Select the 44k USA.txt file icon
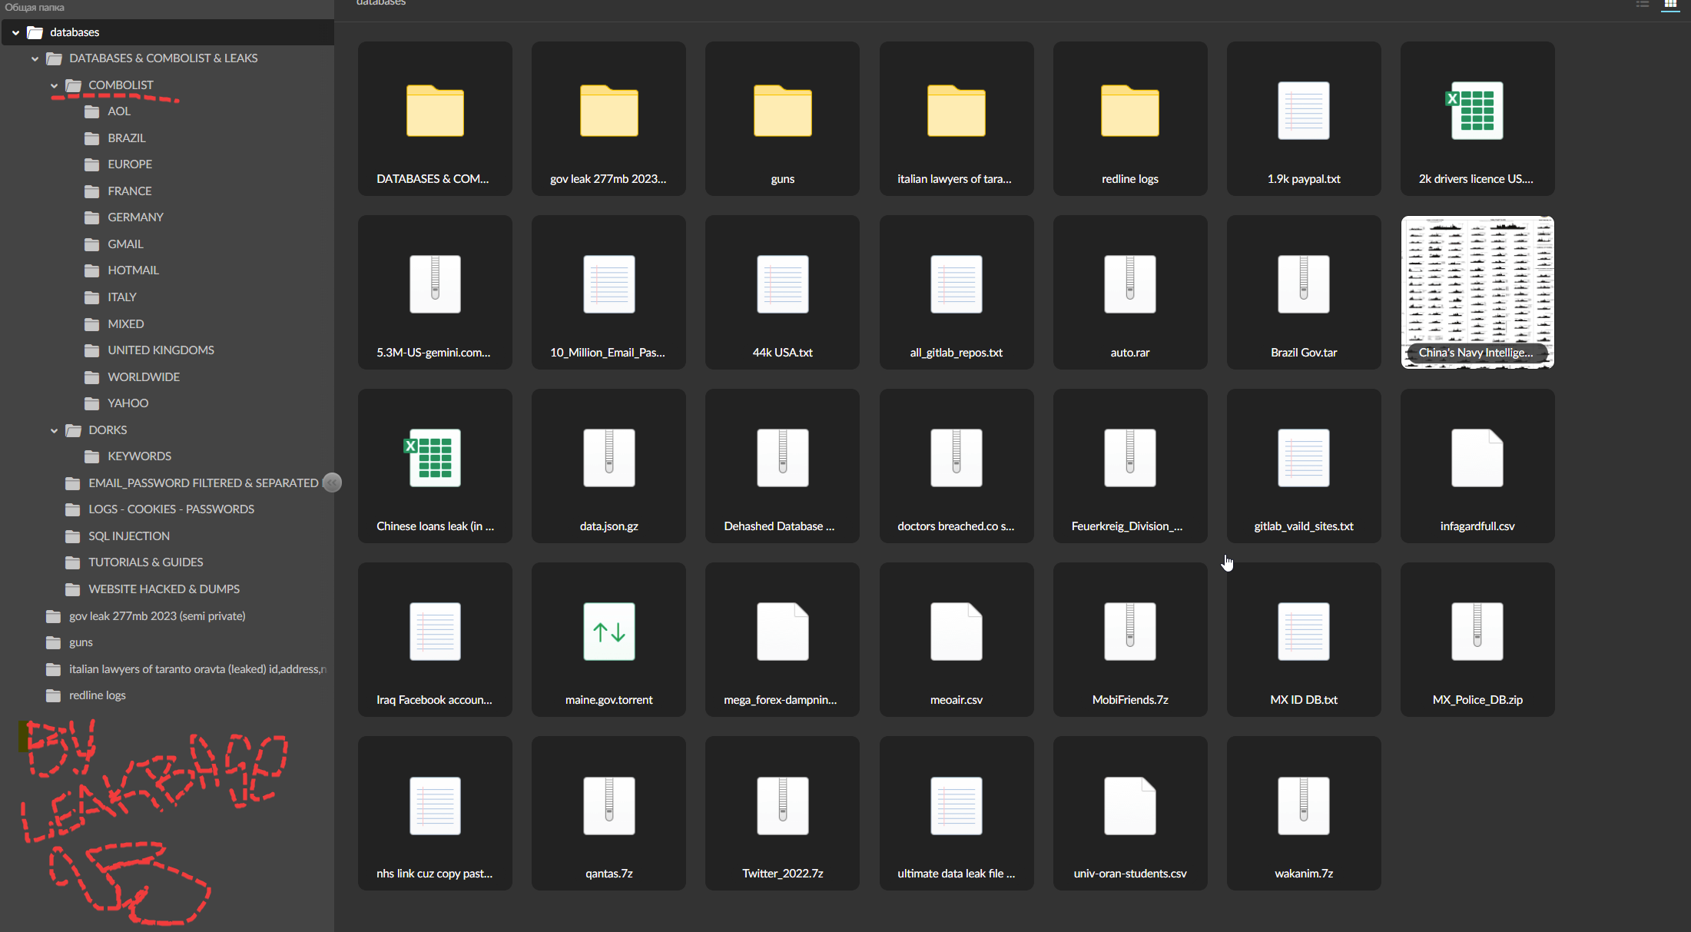This screenshot has height=932, width=1691. pyautogui.click(x=782, y=284)
